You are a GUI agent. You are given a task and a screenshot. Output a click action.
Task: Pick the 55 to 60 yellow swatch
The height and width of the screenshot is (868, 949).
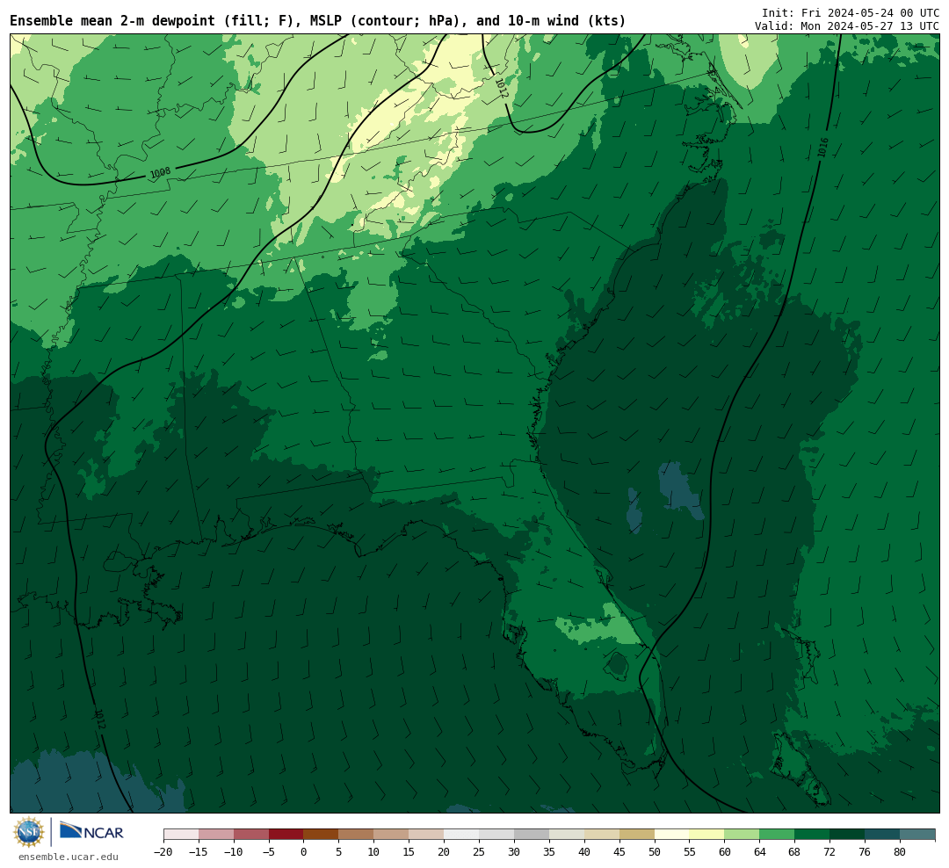click(707, 835)
